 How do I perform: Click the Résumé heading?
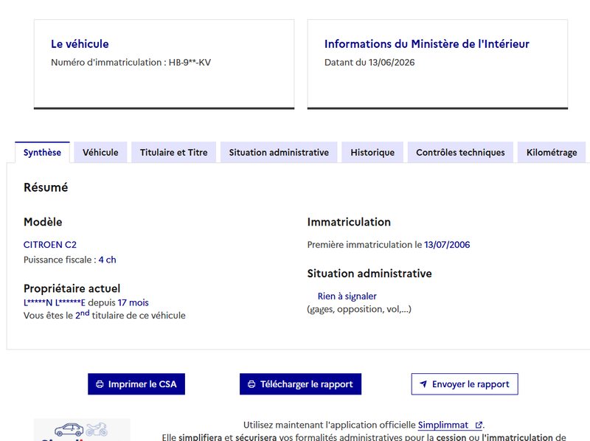pos(46,187)
